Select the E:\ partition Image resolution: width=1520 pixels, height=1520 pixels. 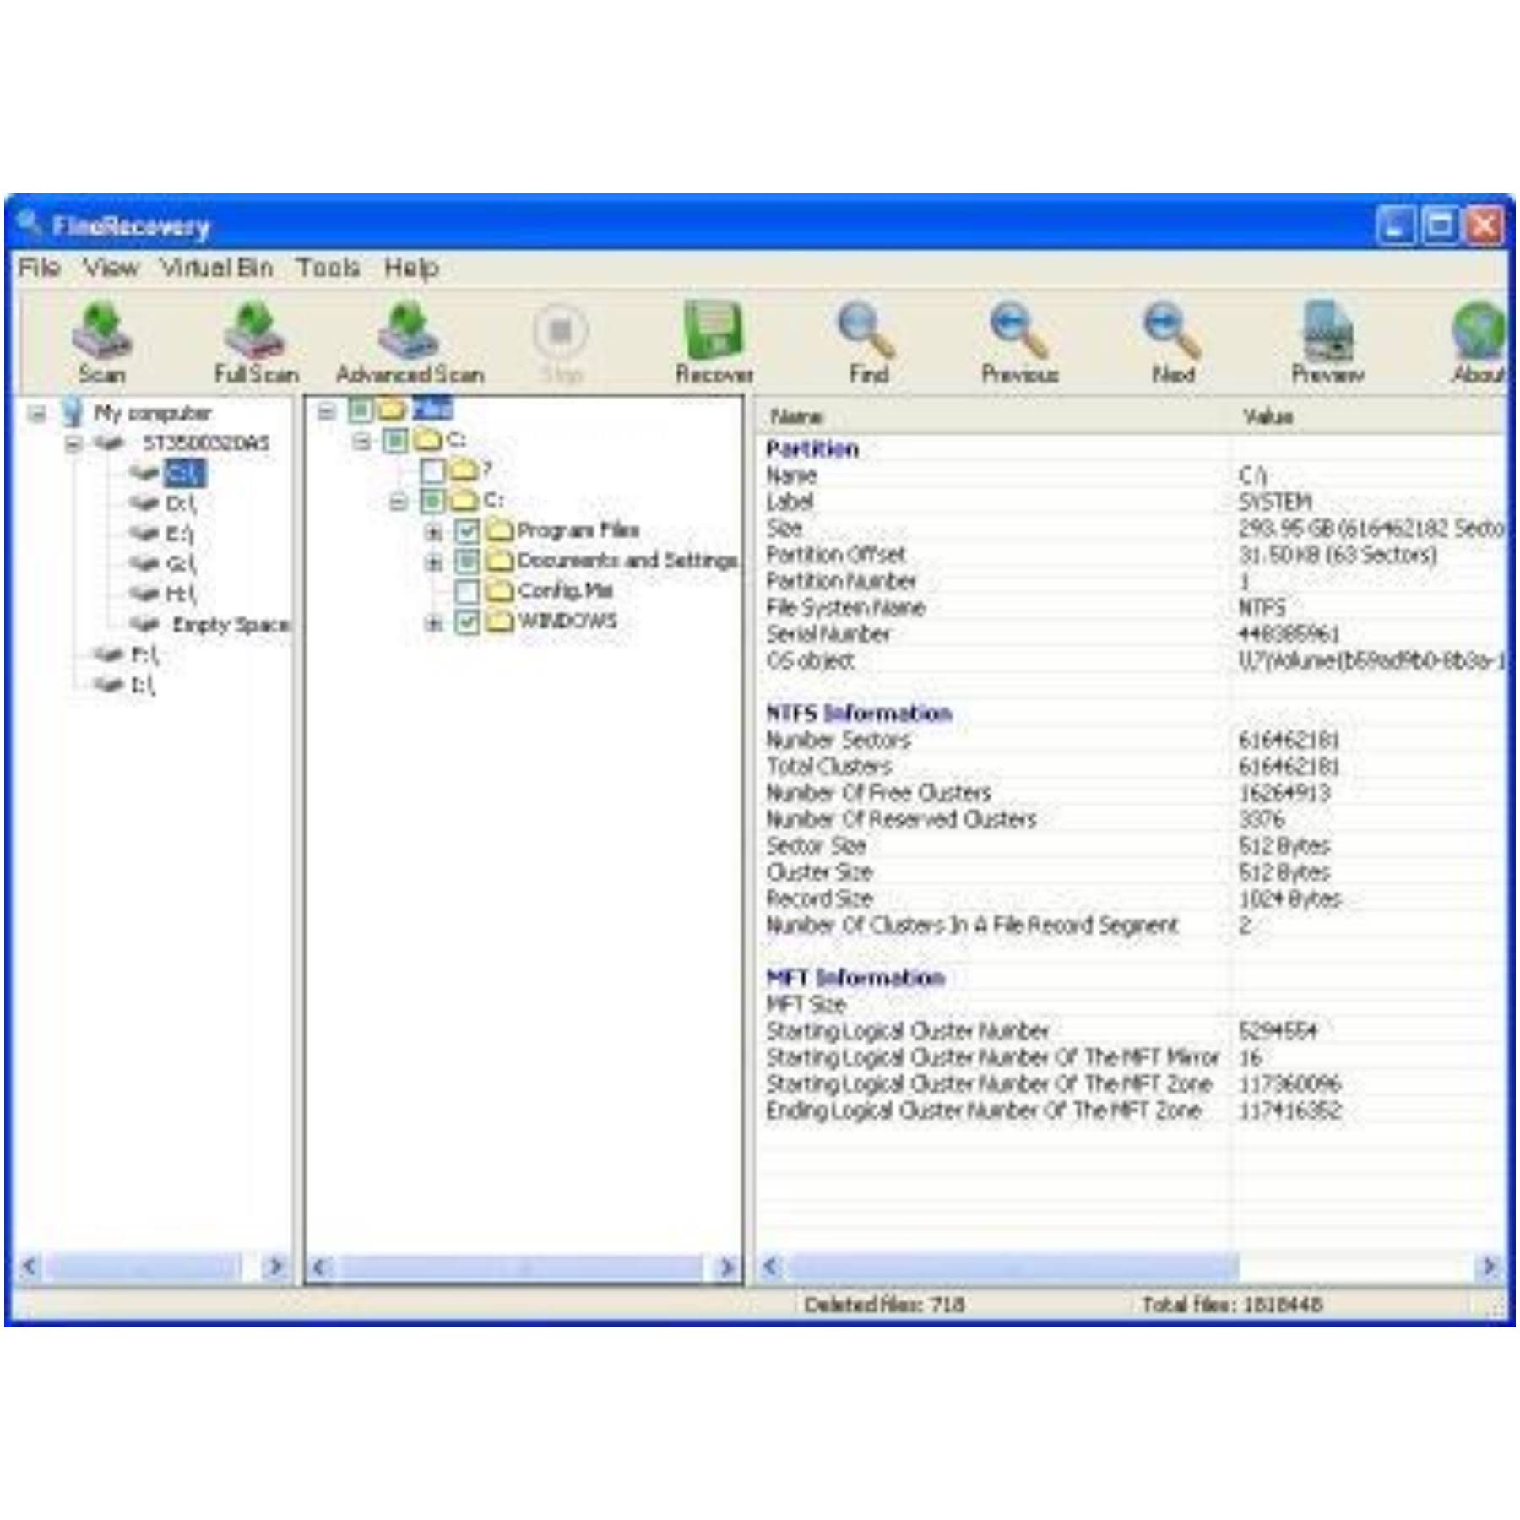coord(179,534)
